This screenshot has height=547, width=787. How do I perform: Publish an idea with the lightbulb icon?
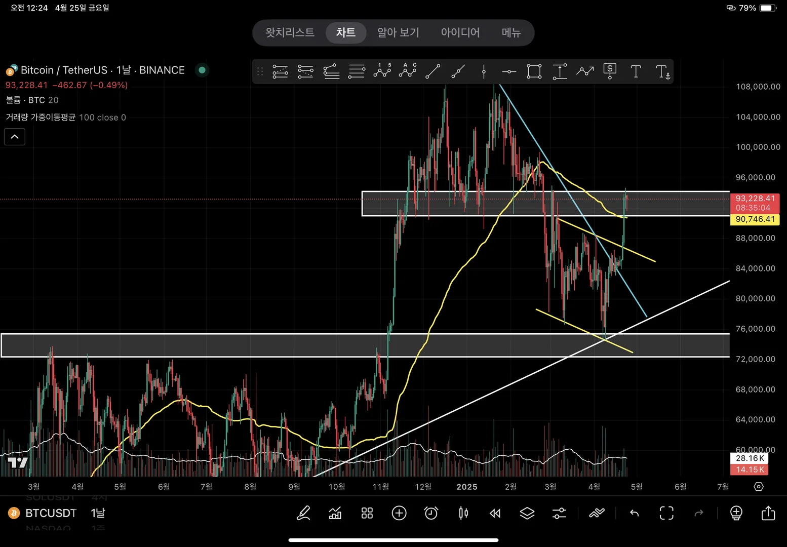tap(736, 513)
